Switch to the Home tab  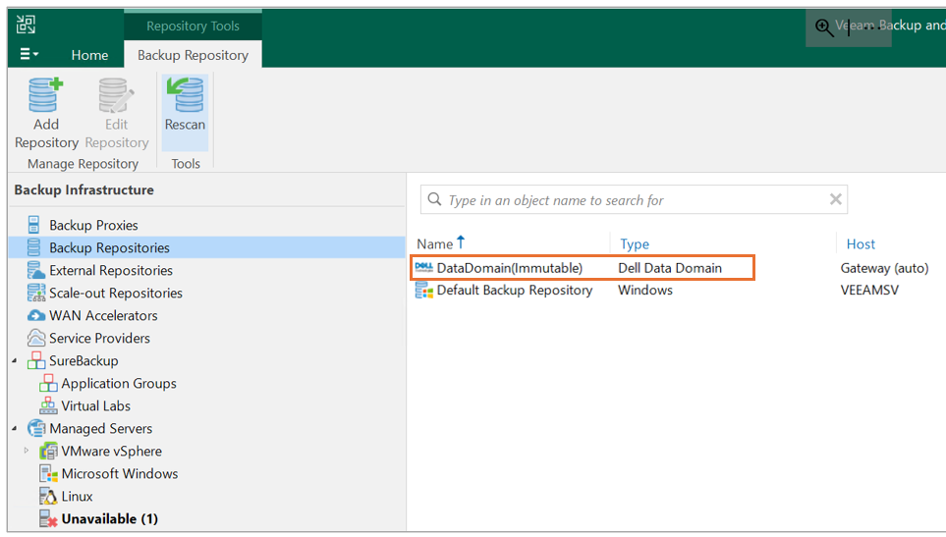(90, 55)
